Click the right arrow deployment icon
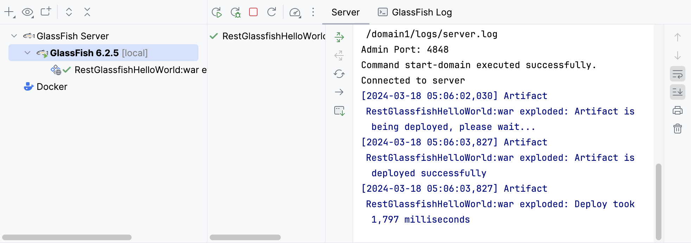691x243 pixels. tap(339, 92)
